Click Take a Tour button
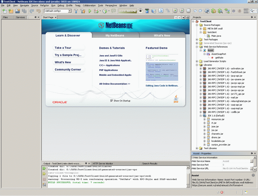Image resolution: width=258 pixels, height=196 pixels. [69, 48]
